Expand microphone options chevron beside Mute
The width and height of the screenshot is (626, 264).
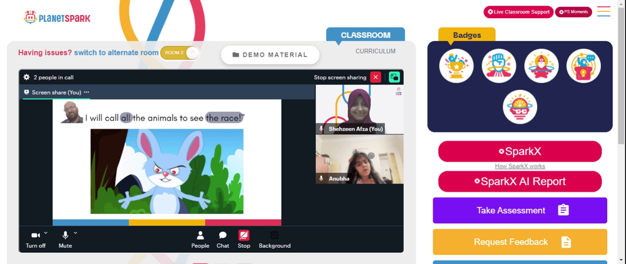click(76, 233)
